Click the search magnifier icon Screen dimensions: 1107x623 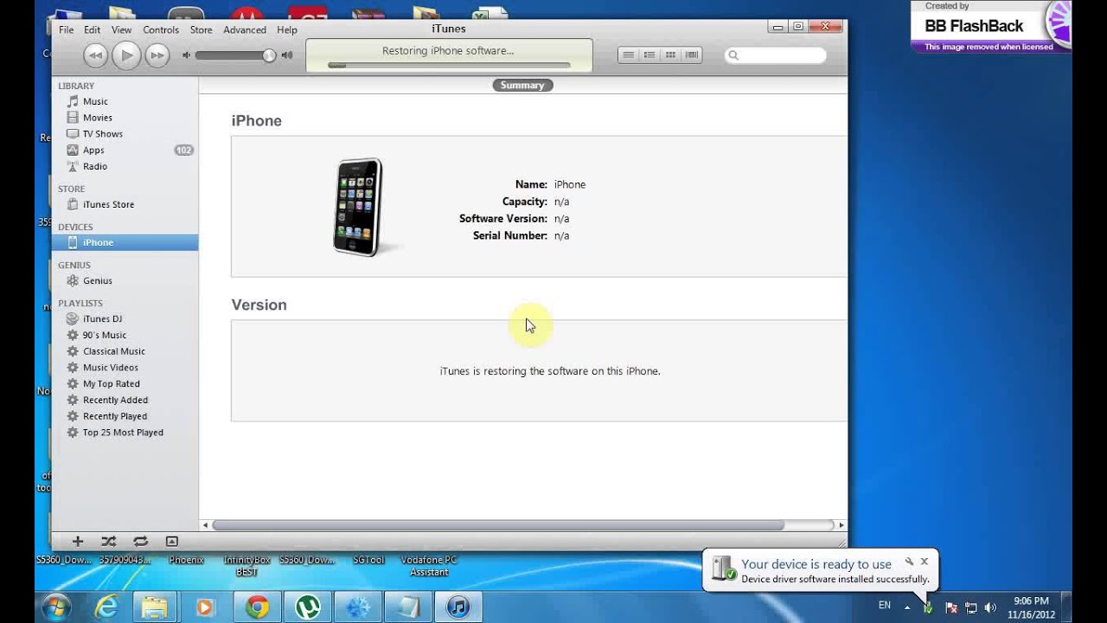733,55
